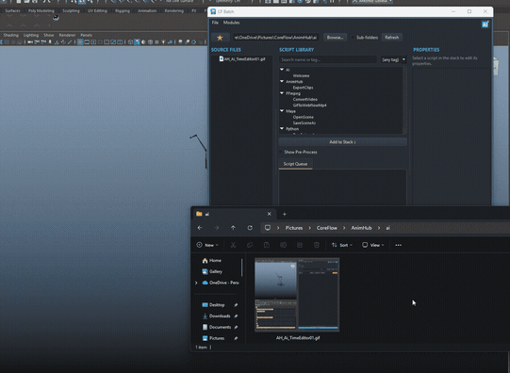Select the SaveSceneAs script
This screenshot has width=510, height=373.
[304, 122]
